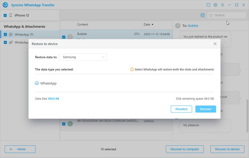Click the orange info icon in dialog
Image resolution: width=249 pixels, height=158 pixels.
pos(132,69)
